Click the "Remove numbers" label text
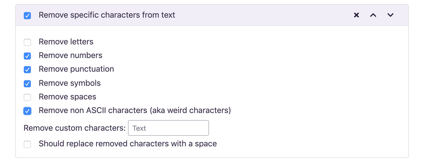 click(71, 55)
